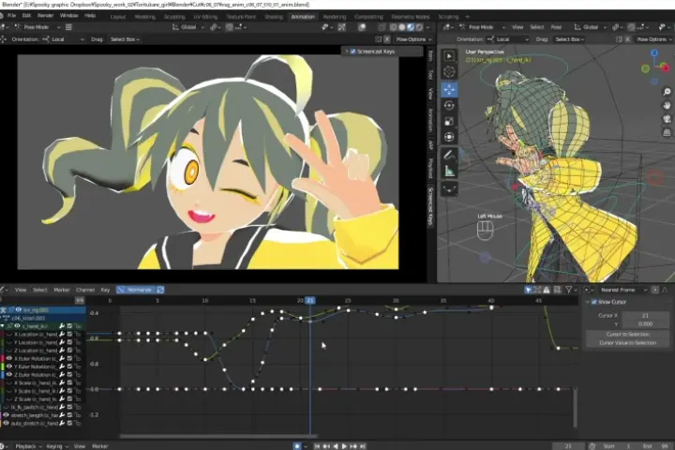Select the Select Box tool icon in right viewport
The image size is (675, 450).
(x=449, y=56)
